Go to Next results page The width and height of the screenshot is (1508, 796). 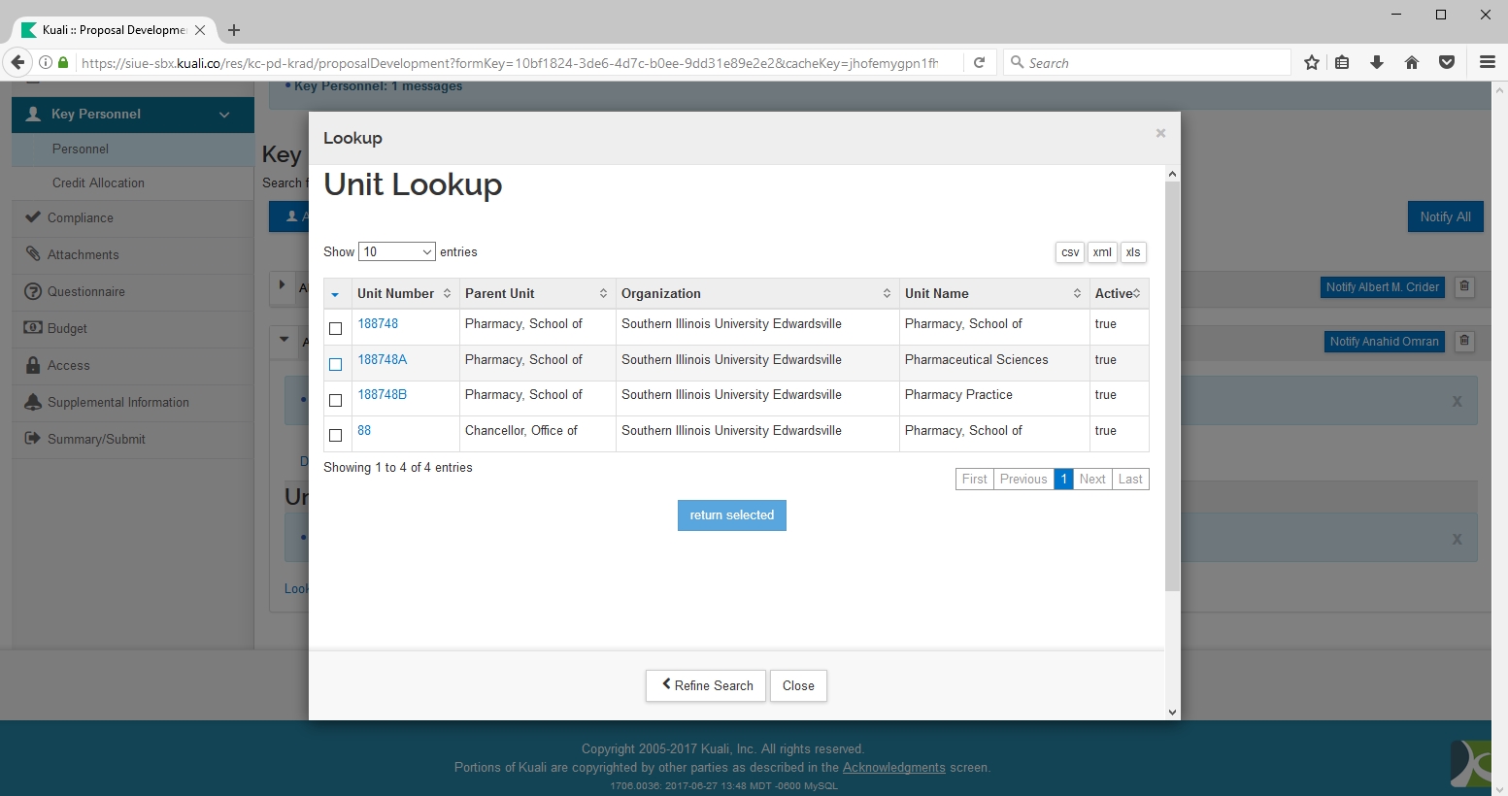(x=1092, y=479)
